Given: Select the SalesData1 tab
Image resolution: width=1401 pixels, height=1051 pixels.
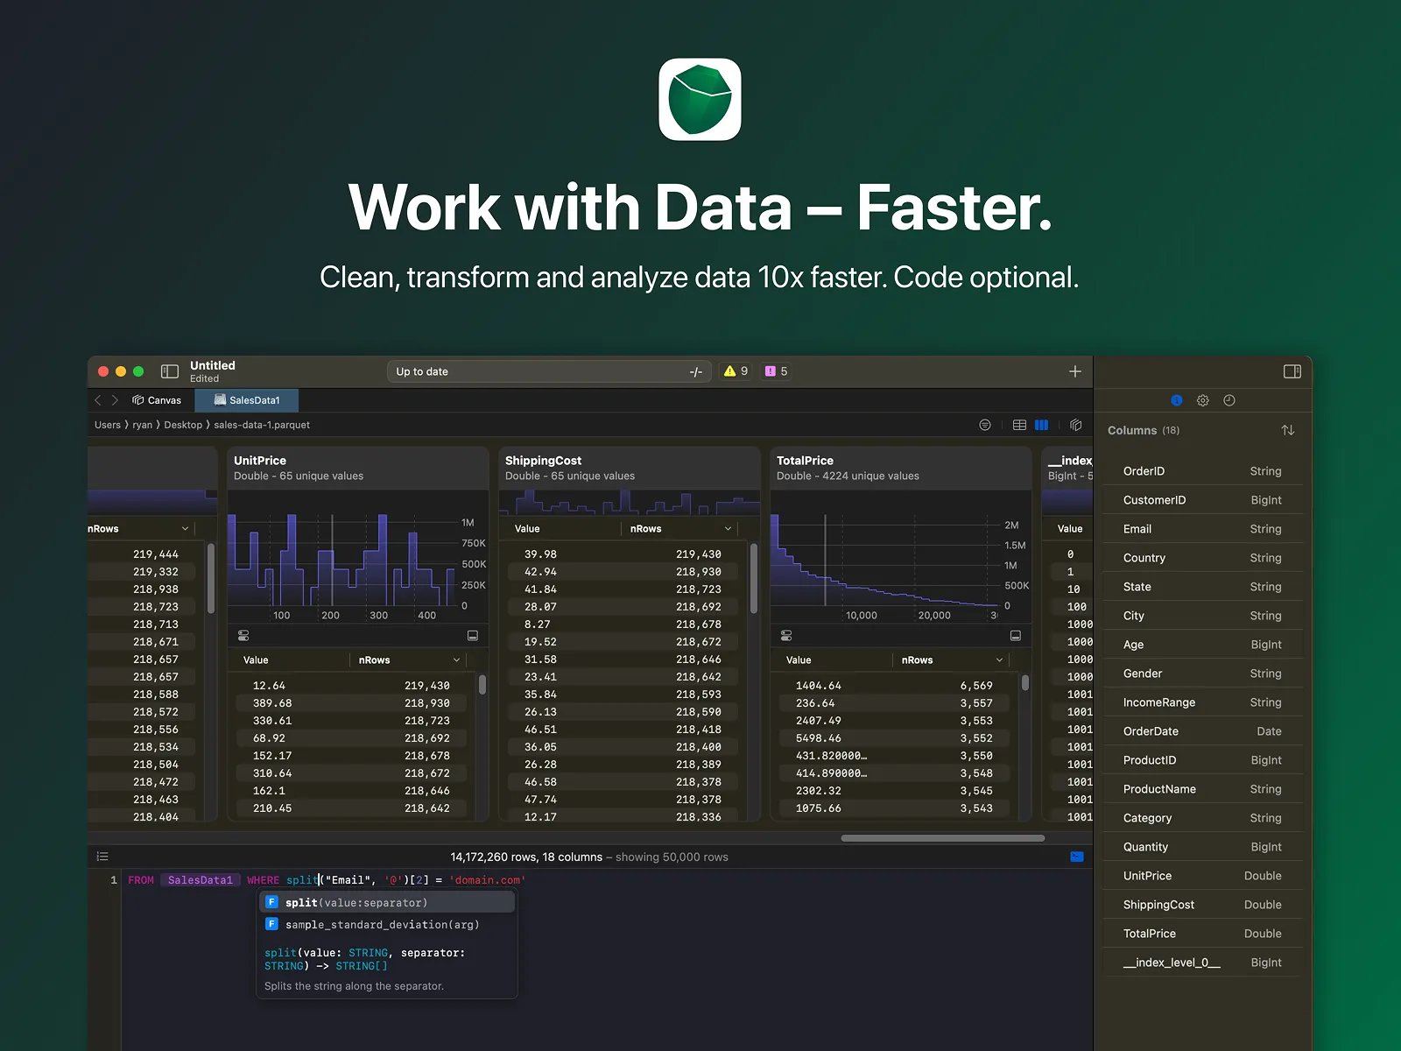Looking at the screenshot, I should tap(247, 400).
